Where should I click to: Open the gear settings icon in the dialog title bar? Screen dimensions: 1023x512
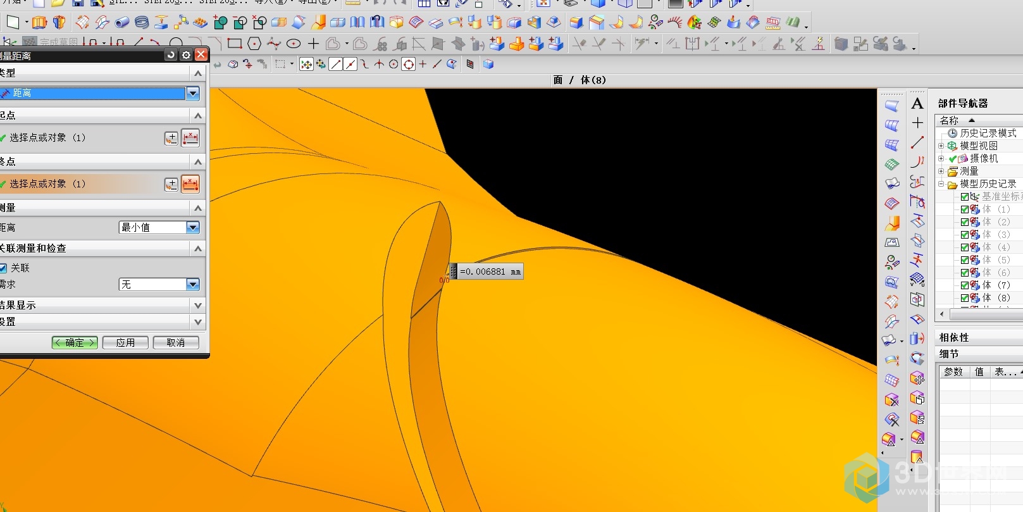click(186, 55)
